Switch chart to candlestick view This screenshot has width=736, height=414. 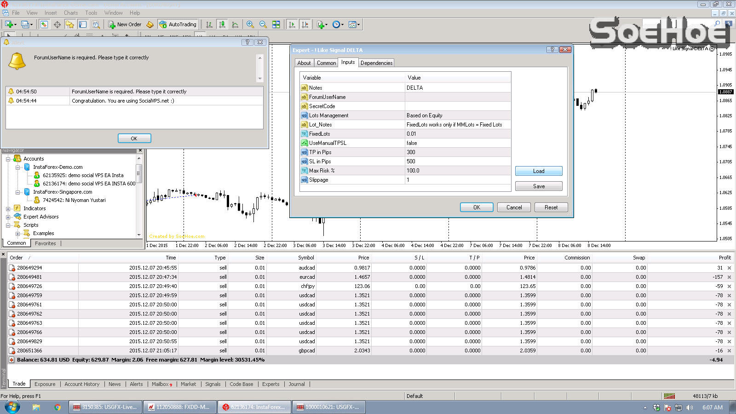pyautogui.click(x=222, y=24)
